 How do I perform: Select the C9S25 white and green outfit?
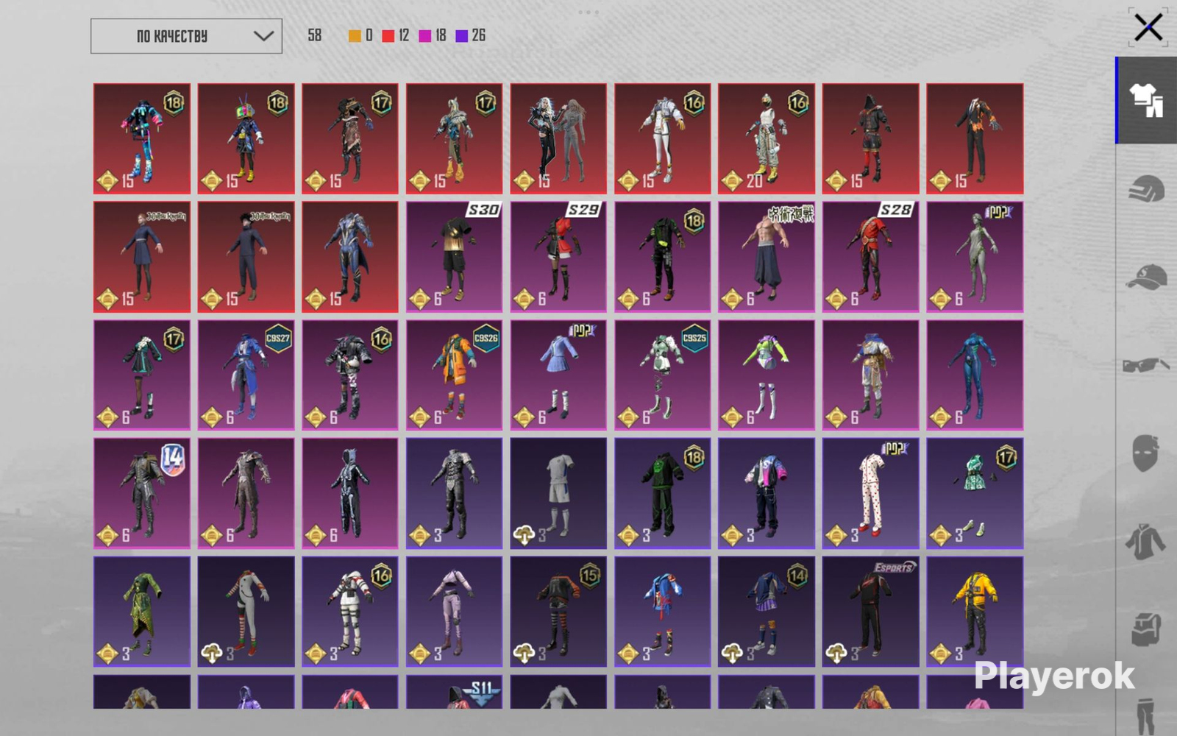pyautogui.click(x=663, y=375)
